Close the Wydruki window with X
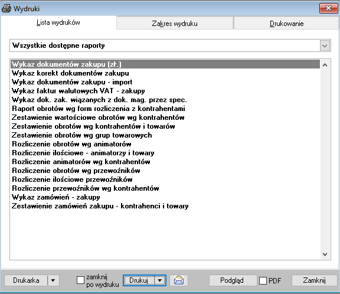 328,8
